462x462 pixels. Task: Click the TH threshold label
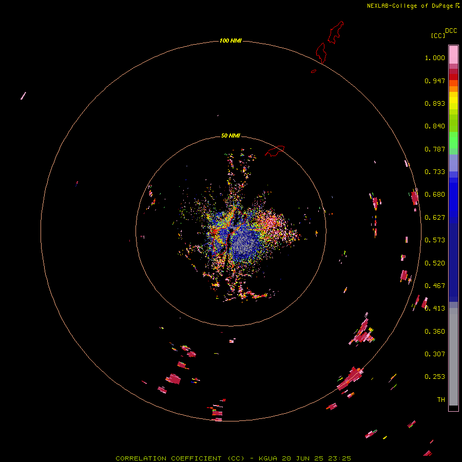[x=441, y=400]
